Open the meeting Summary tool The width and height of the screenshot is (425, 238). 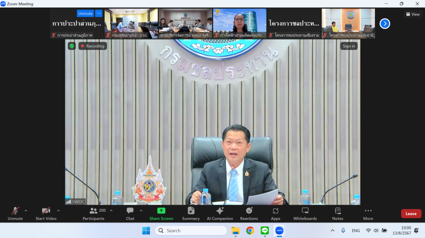(191, 213)
